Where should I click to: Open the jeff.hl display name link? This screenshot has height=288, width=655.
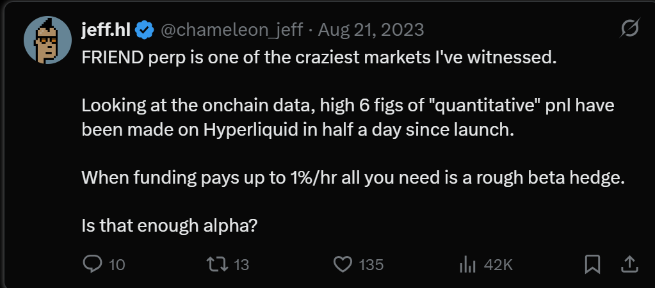pos(106,29)
